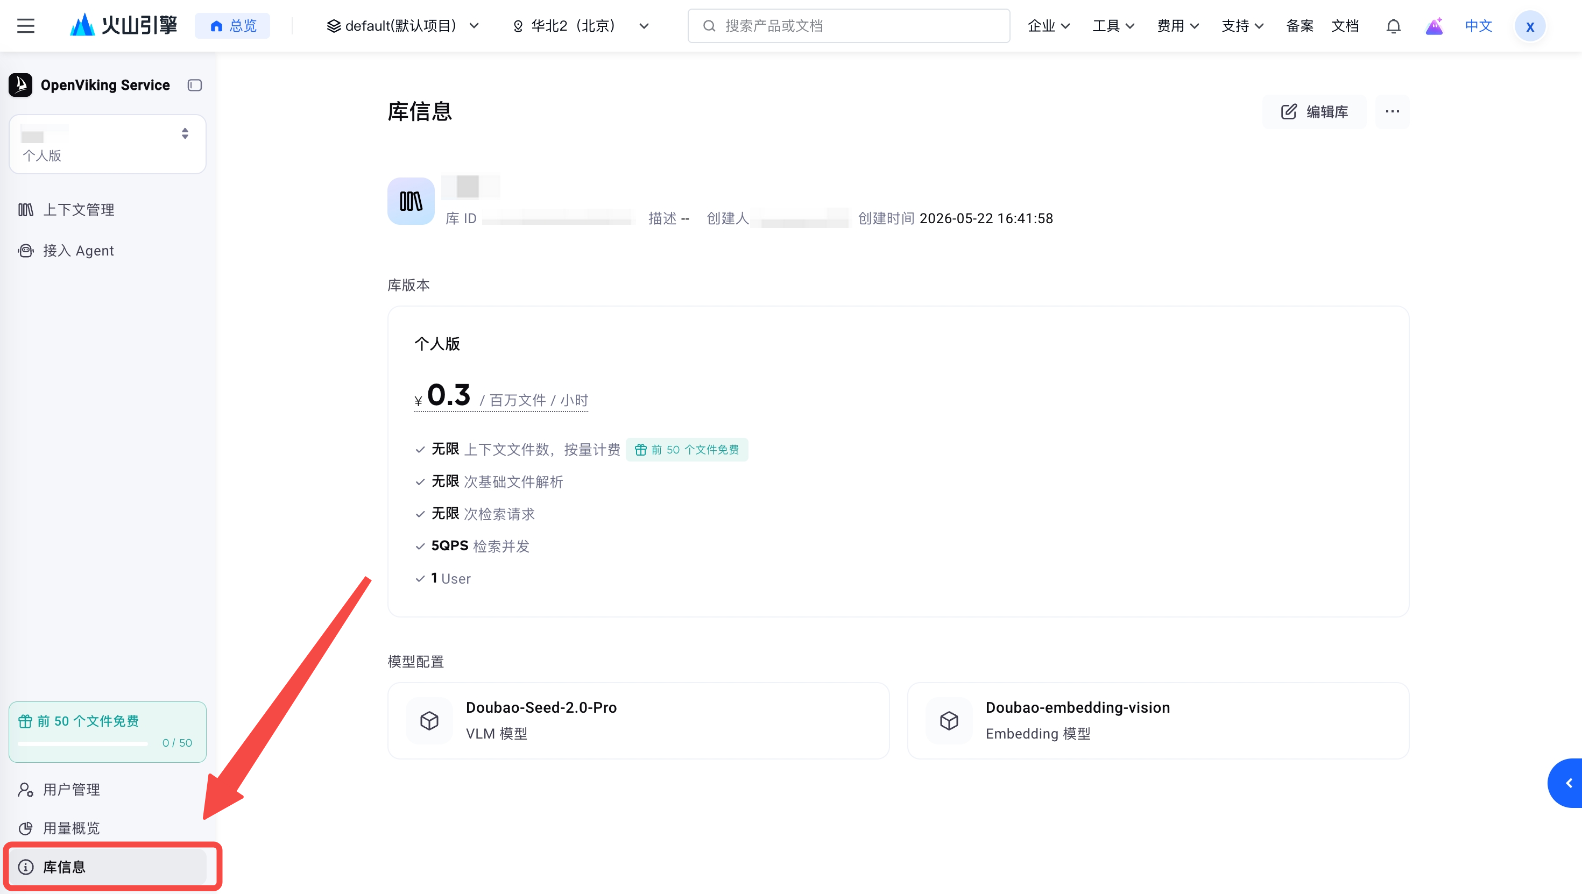Click the 0 / 50 usage counter
This screenshot has width=1582, height=894.
177,743
